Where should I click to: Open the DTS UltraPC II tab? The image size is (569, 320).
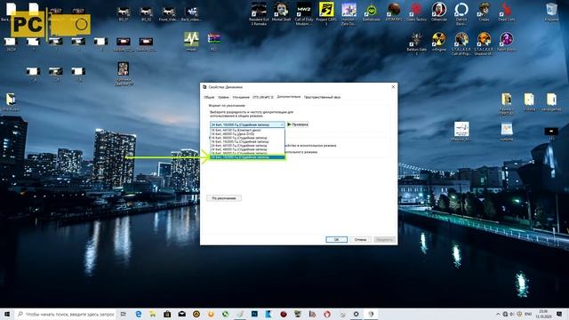(263, 97)
